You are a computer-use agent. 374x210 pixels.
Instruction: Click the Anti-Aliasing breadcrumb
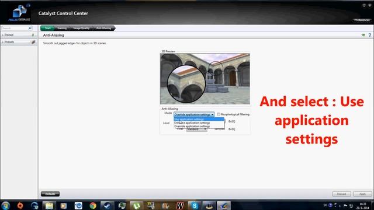(x=104, y=28)
